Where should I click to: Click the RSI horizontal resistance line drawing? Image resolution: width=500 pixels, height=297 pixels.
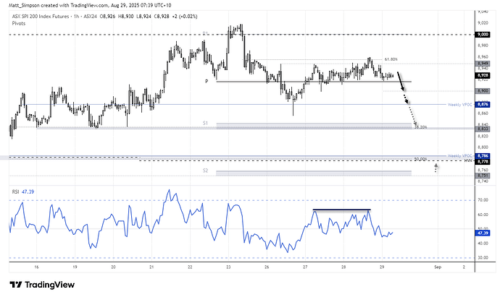point(342,210)
